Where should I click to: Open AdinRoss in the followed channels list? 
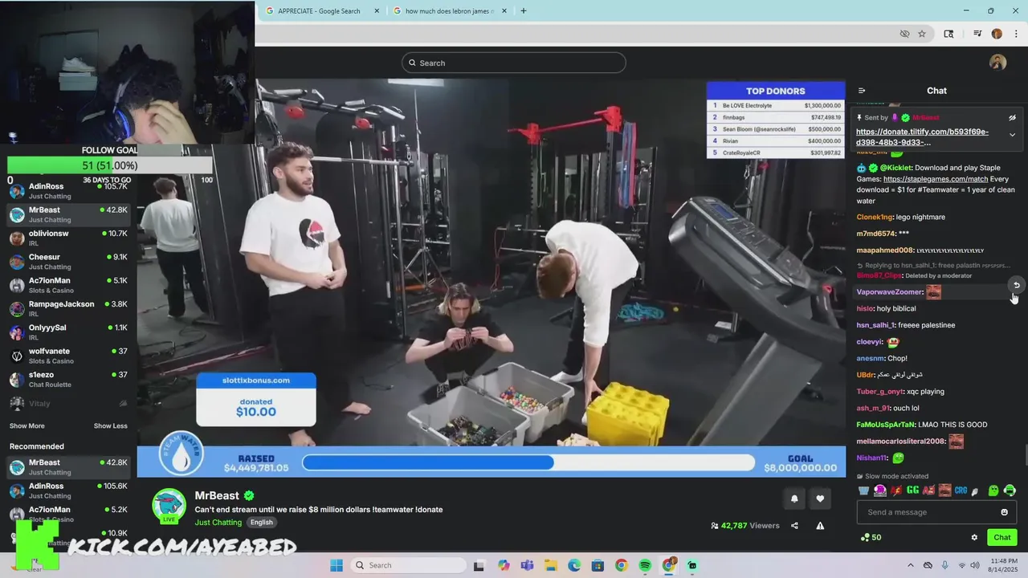click(x=68, y=191)
